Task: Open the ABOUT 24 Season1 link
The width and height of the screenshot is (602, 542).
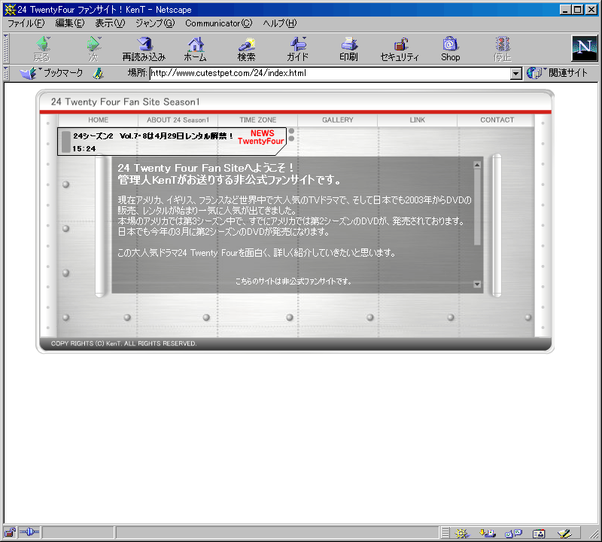Action: point(178,120)
